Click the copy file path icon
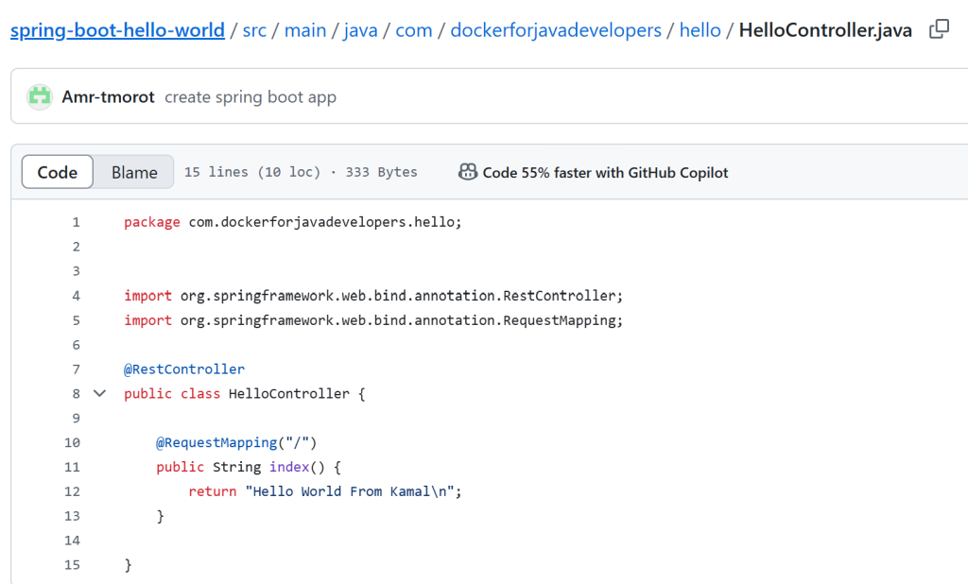The height and width of the screenshot is (584, 968). (x=936, y=29)
